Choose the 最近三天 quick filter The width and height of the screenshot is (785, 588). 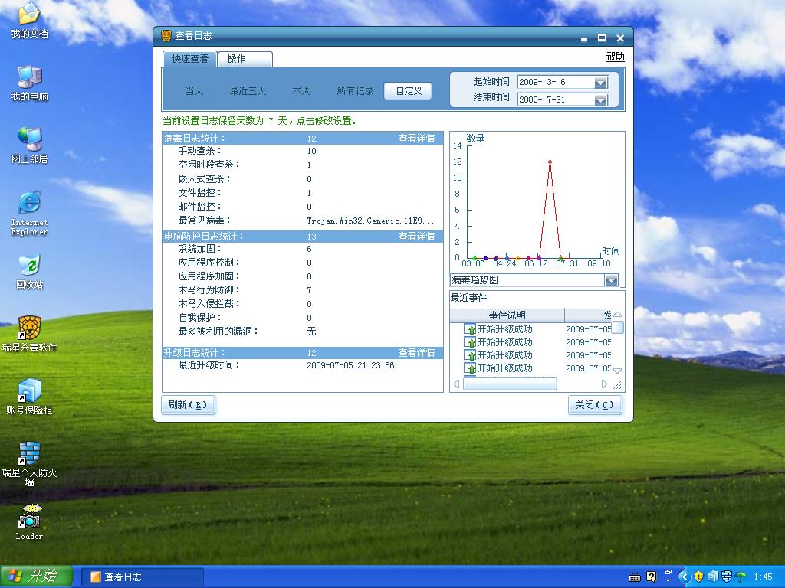248,91
